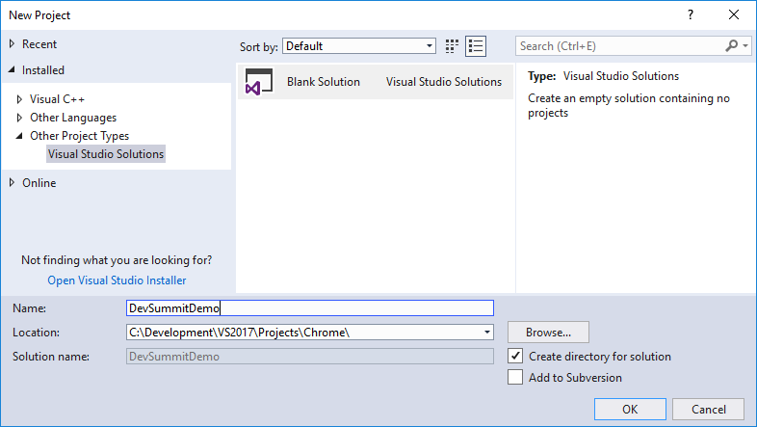Viewport: 757px width, 427px height.
Task: Expand the Online node
Action: tap(13, 182)
